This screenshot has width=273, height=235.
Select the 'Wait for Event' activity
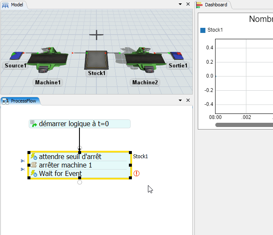(x=79, y=173)
